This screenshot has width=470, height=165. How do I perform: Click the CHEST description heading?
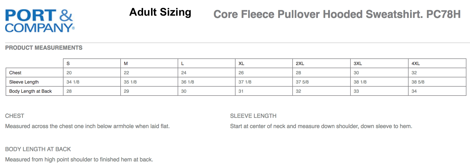(x=15, y=116)
